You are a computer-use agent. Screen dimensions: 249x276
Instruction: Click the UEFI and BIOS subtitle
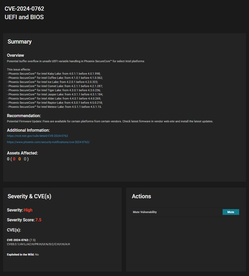(24, 17)
